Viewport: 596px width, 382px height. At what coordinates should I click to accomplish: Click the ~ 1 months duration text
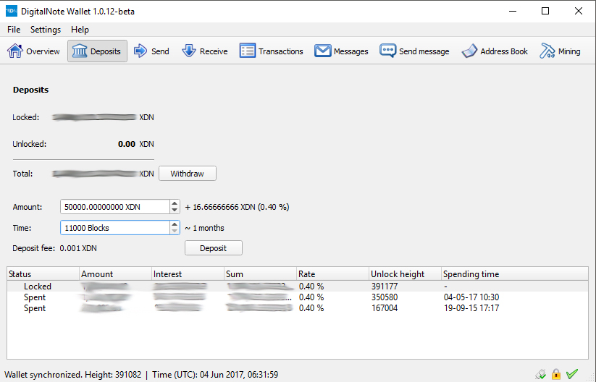pyautogui.click(x=204, y=228)
